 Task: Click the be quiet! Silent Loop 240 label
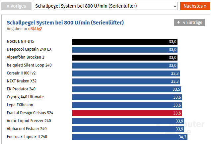(29, 65)
